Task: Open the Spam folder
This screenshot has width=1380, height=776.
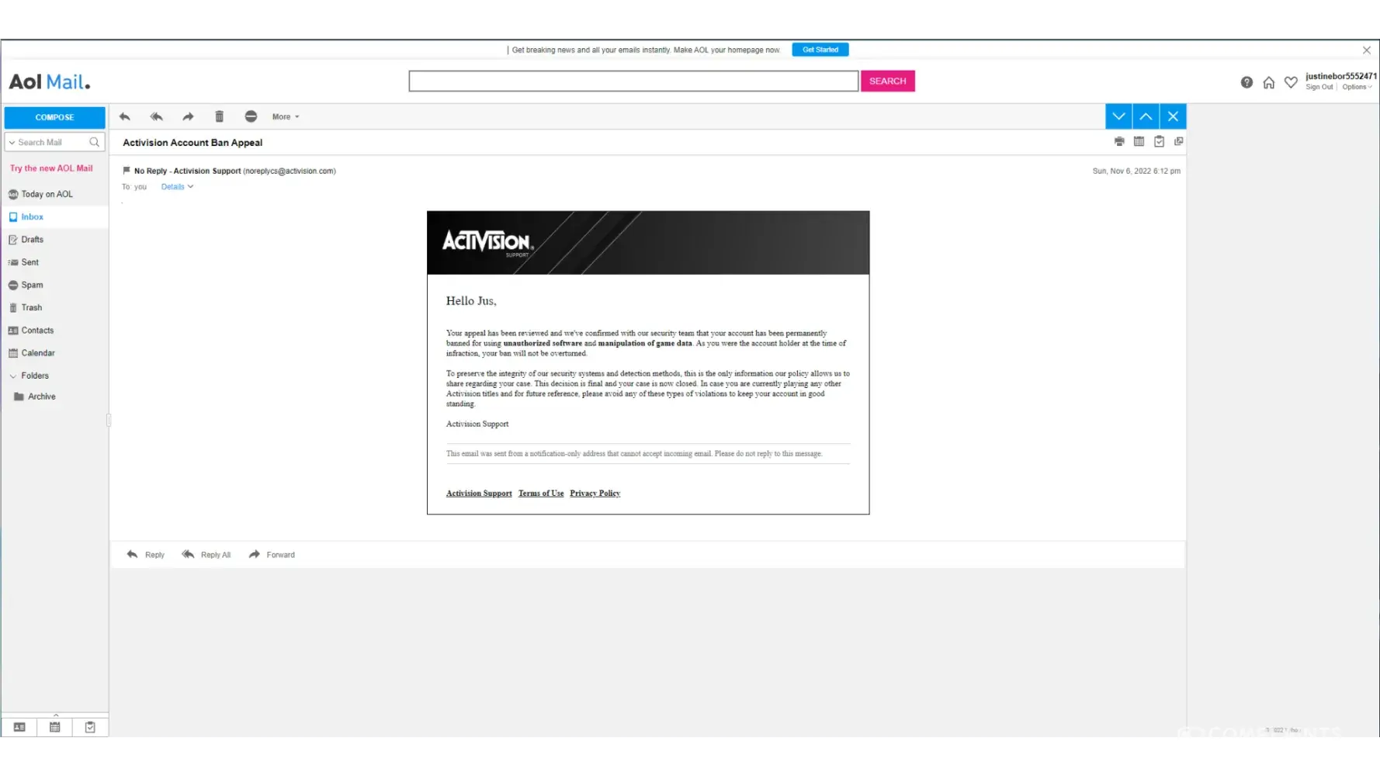Action: point(32,285)
